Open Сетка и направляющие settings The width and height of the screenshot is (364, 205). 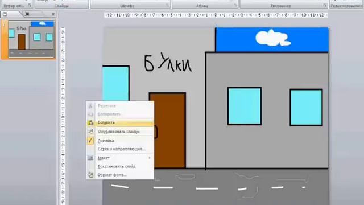coord(120,149)
